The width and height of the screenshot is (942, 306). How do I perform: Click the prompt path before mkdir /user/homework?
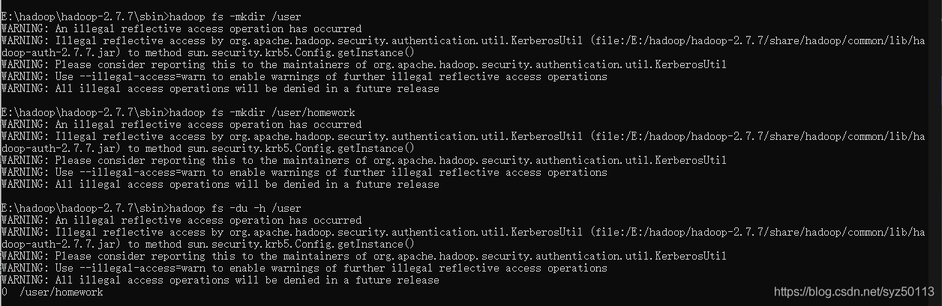[x=82, y=112]
